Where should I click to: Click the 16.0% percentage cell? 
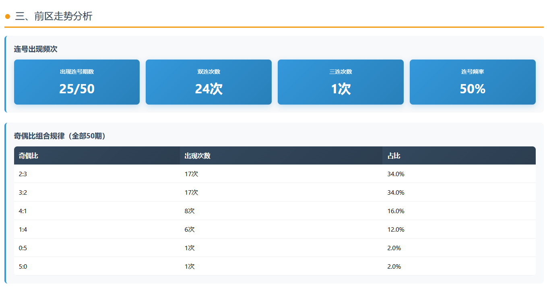[396, 211]
